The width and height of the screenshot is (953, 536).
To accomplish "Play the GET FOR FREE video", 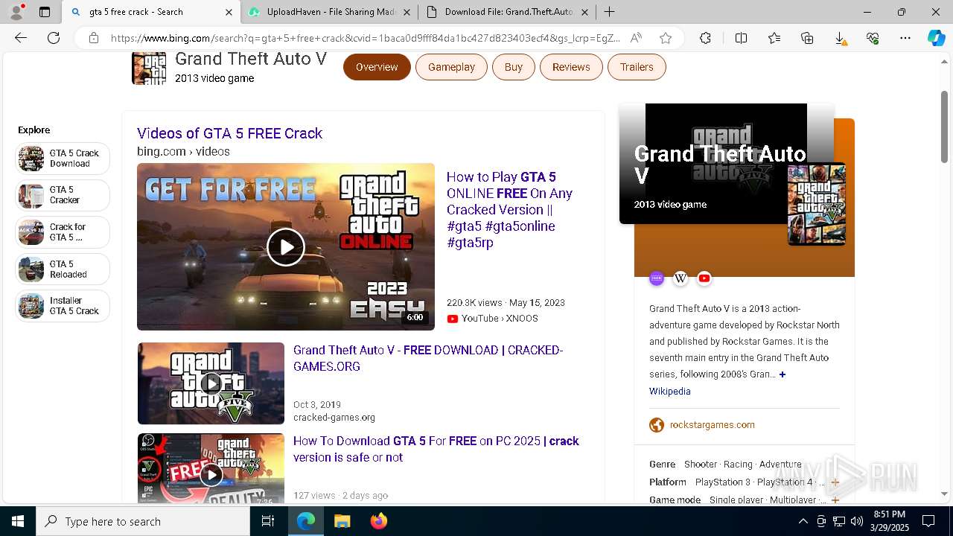I will click(x=286, y=247).
